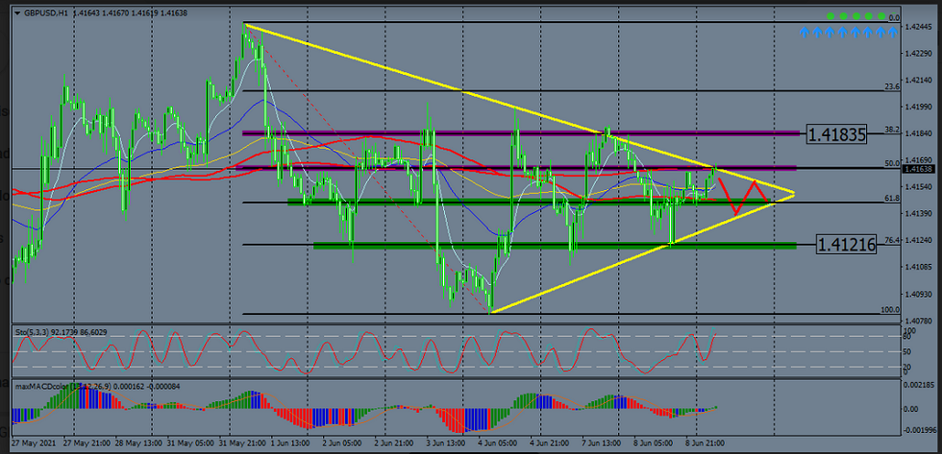Click the last blue up-arrow indicator
The height and width of the screenshot is (454, 942).
(894, 33)
